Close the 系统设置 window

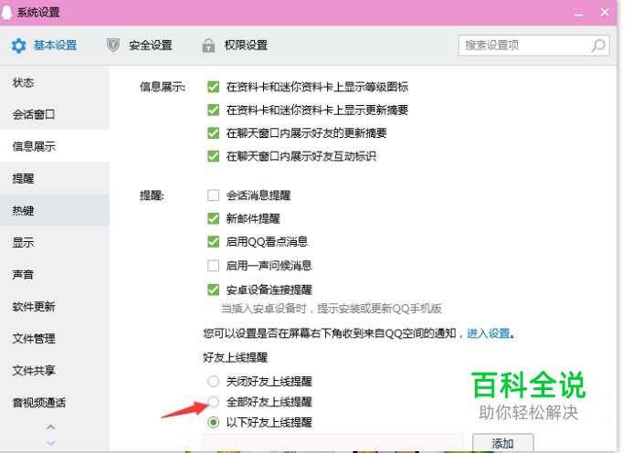[605, 13]
